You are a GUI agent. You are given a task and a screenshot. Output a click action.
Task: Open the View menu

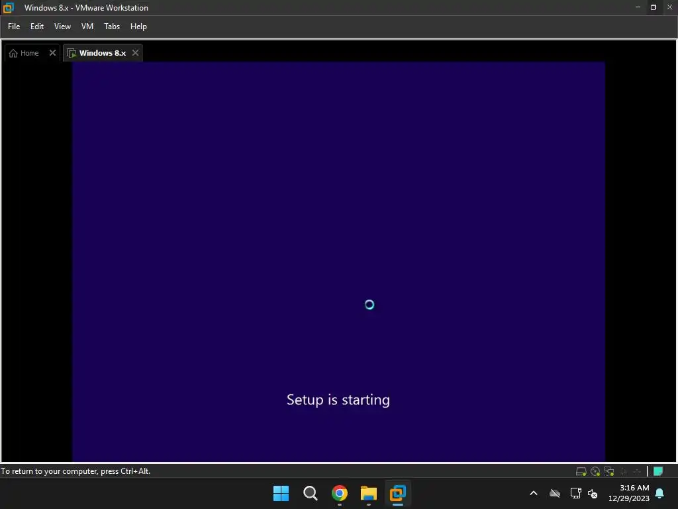click(x=62, y=27)
